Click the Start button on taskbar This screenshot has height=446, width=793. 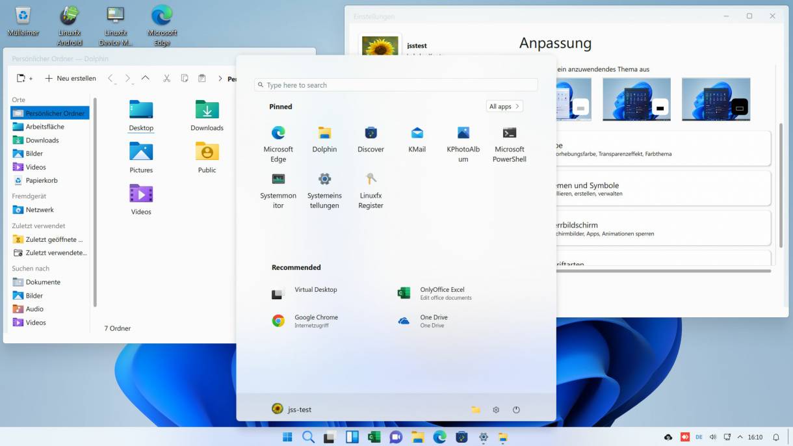click(287, 437)
